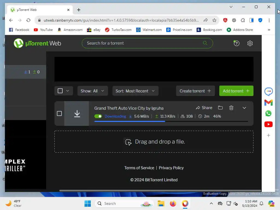Click the browser back arrow
Viewport: 280px width, 210px height.
click(x=11, y=20)
